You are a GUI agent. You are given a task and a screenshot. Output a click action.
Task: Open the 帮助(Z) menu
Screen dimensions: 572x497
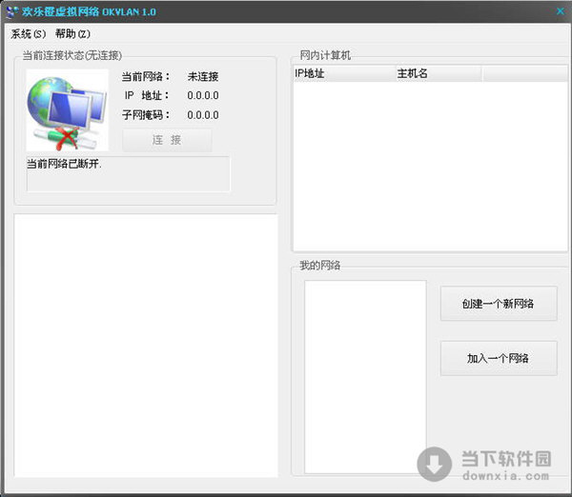(72, 33)
